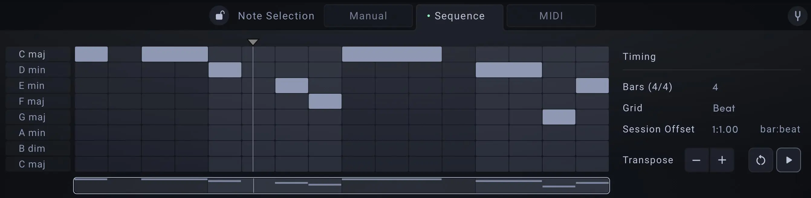Open the Bars (4/4) value 4
811x198 pixels.
715,87
